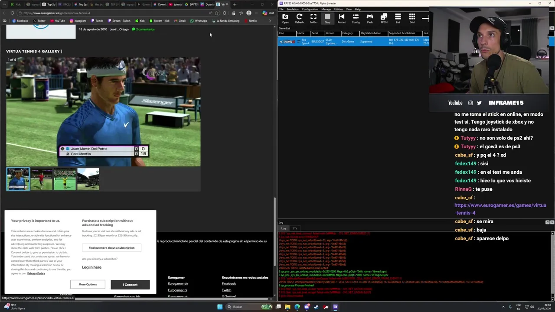Screen dimensions: 555x312
Task: Open the Windows Start menu
Action: coord(220,307)
